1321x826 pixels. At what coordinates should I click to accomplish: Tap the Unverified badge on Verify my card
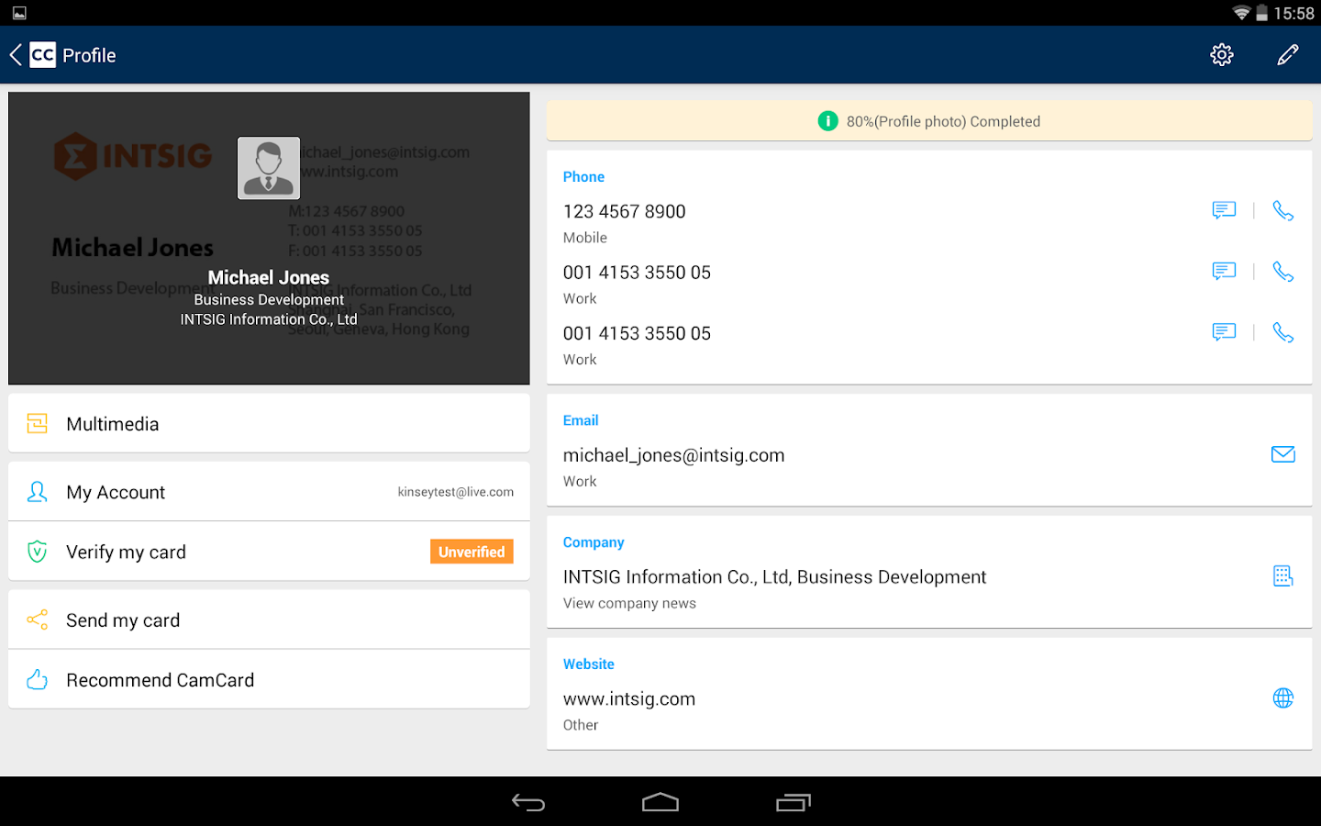point(472,551)
